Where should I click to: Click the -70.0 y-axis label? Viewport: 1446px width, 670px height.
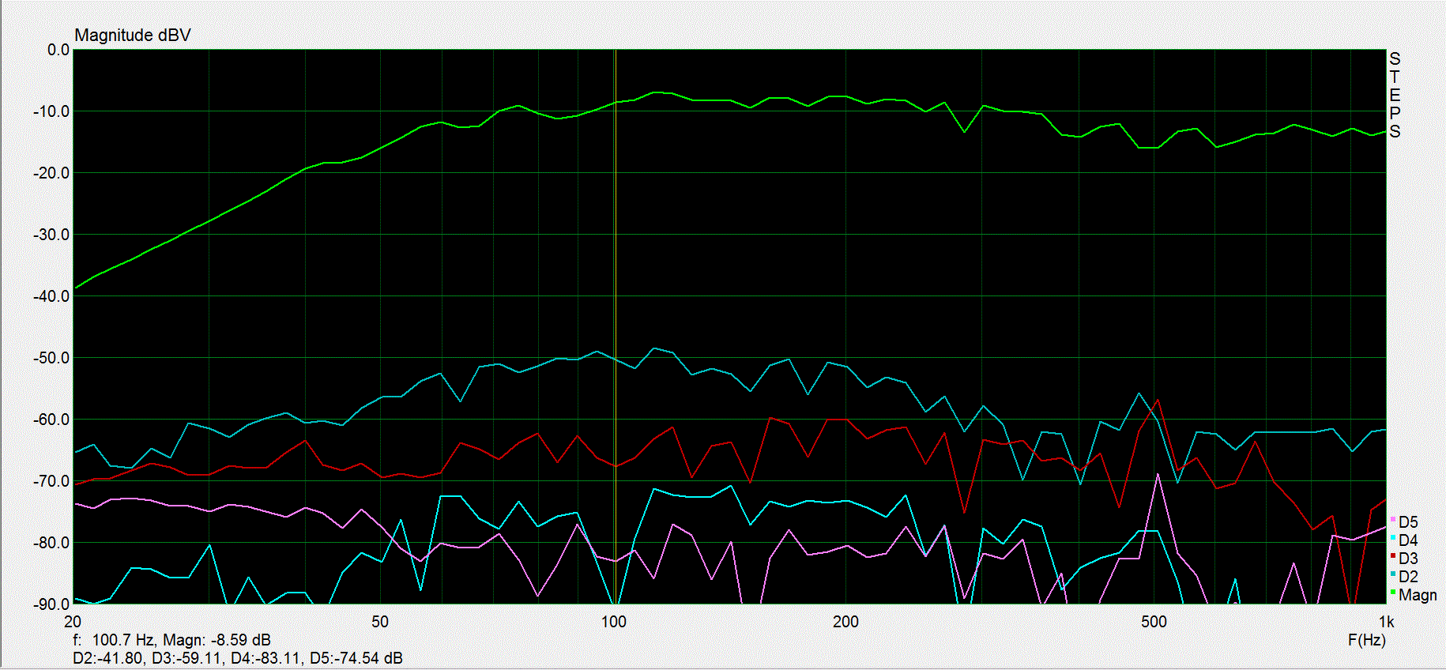click(x=51, y=481)
